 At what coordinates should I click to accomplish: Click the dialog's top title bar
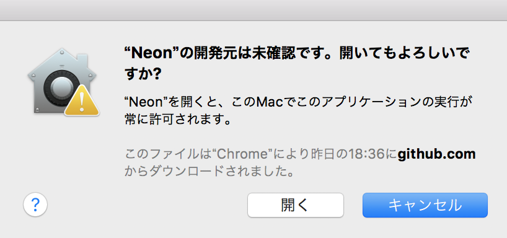coord(254,10)
